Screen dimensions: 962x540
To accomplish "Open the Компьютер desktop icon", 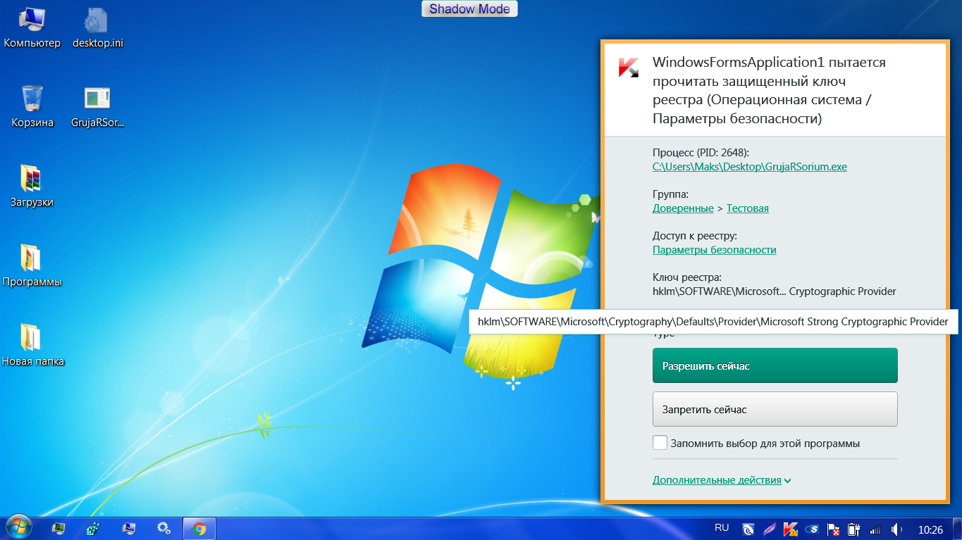I will point(32,28).
